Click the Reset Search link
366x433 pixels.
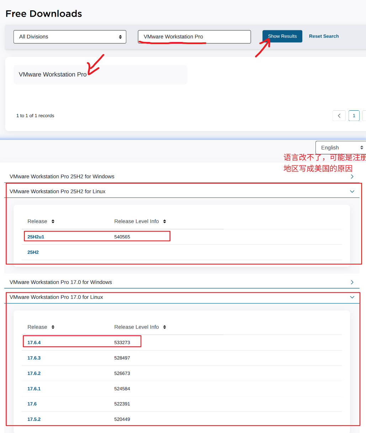pyautogui.click(x=324, y=36)
